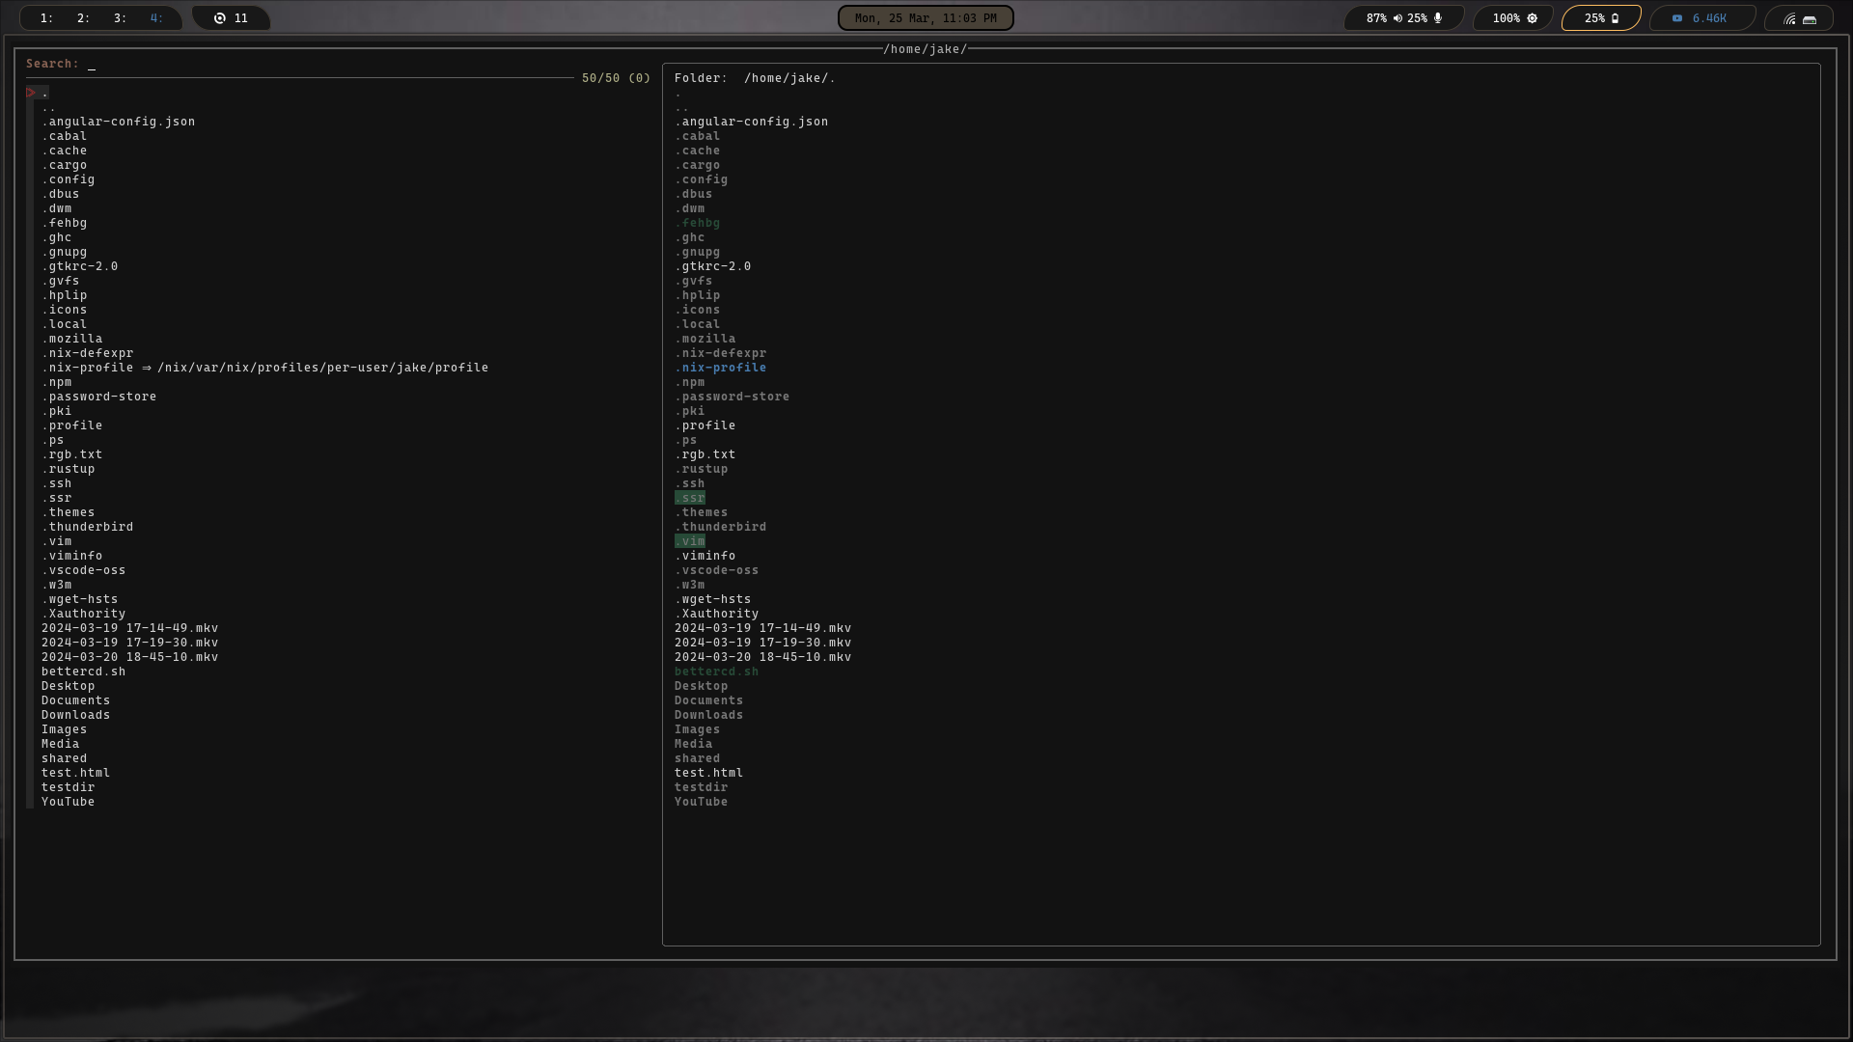Image resolution: width=1853 pixels, height=1042 pixels.
Task: Click the highlighted .ssr entry in the preview pane
Action: point(689,498)
